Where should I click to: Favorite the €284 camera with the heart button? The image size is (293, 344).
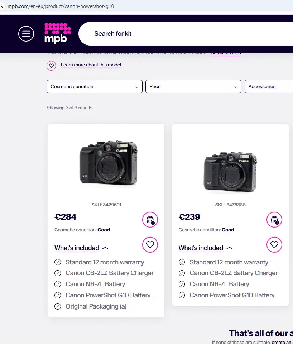point(150,245)
